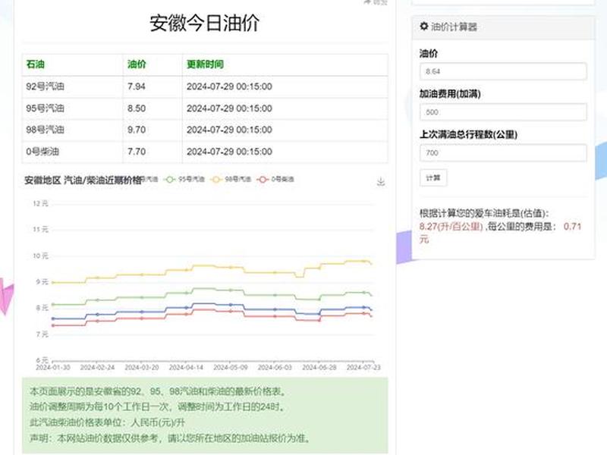This screenshot has height=455, width=607.
Task: Click the 2024-04-14 axis label
Action: tap(186, 367)
